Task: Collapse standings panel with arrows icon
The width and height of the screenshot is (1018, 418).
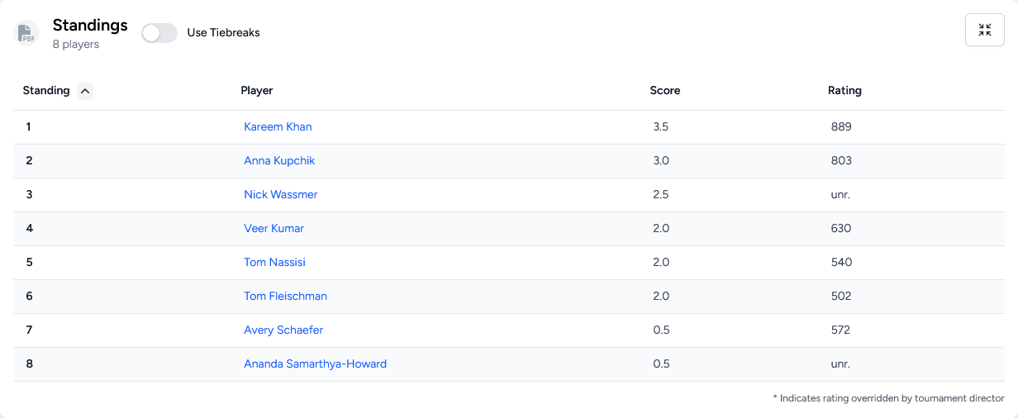Action: pyautogui.click(x=985, y=30)
